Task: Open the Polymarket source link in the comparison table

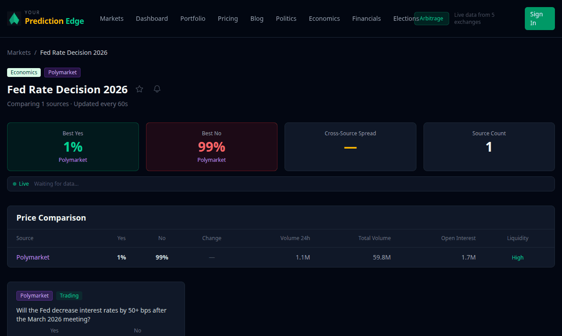Action: pyautogui.click(x=33, y=257)
